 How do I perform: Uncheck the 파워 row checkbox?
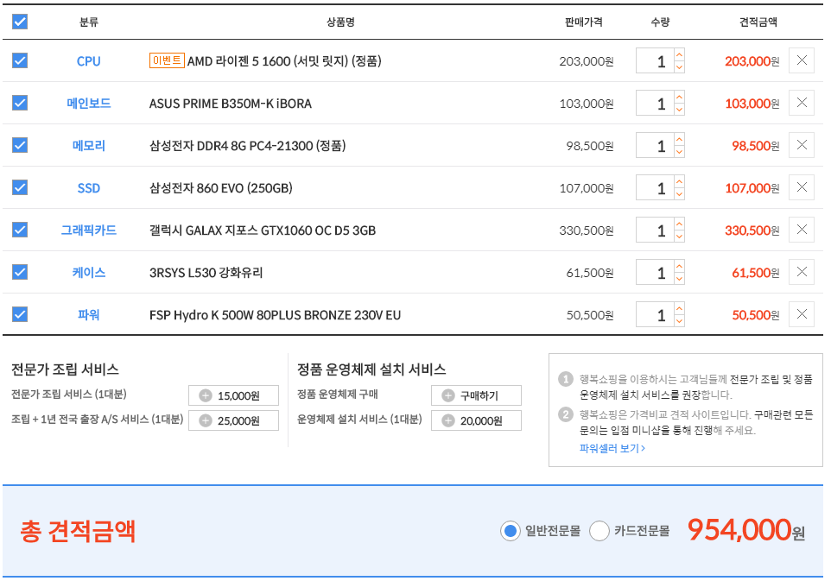coord(20,314)
